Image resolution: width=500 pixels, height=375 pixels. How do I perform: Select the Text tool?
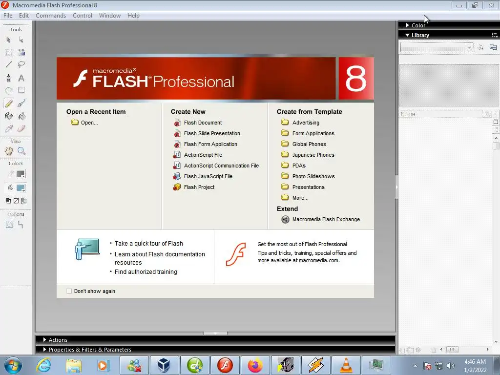tap(21, 78)
